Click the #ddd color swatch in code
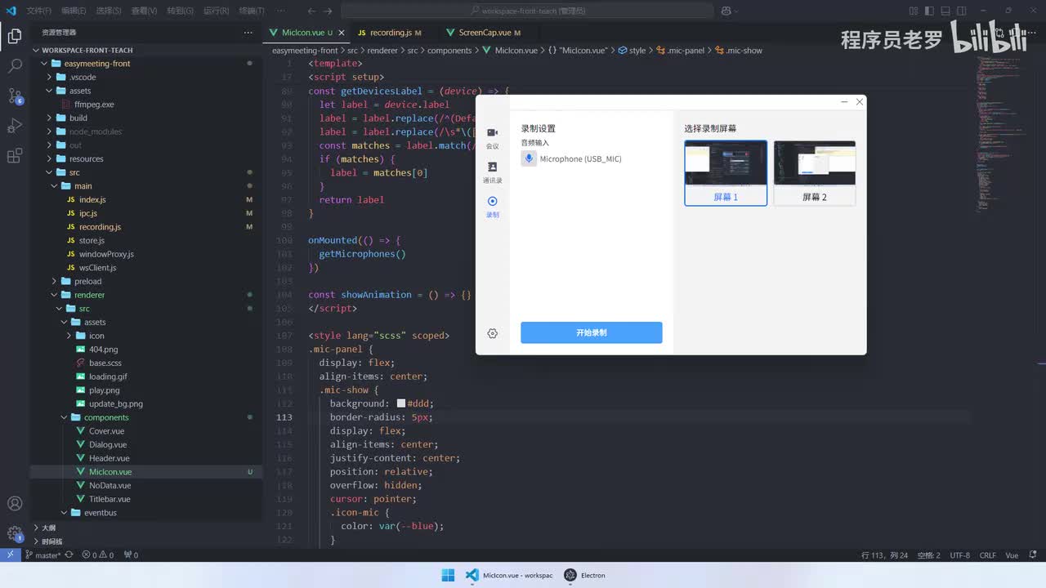 pos(401,403)
